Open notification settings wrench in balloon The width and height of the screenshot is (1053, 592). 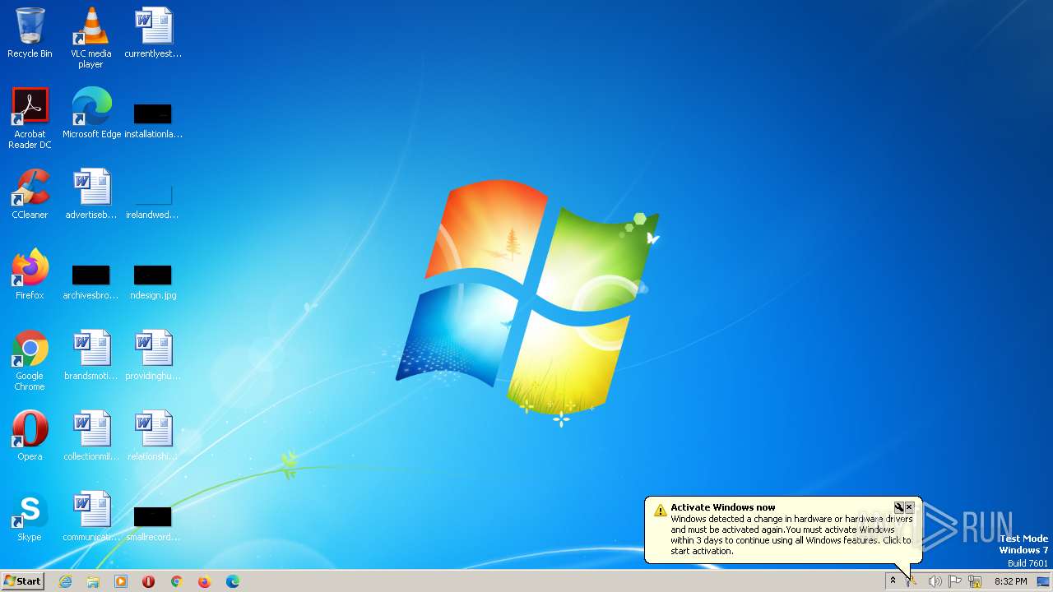[x=899, y=507]
